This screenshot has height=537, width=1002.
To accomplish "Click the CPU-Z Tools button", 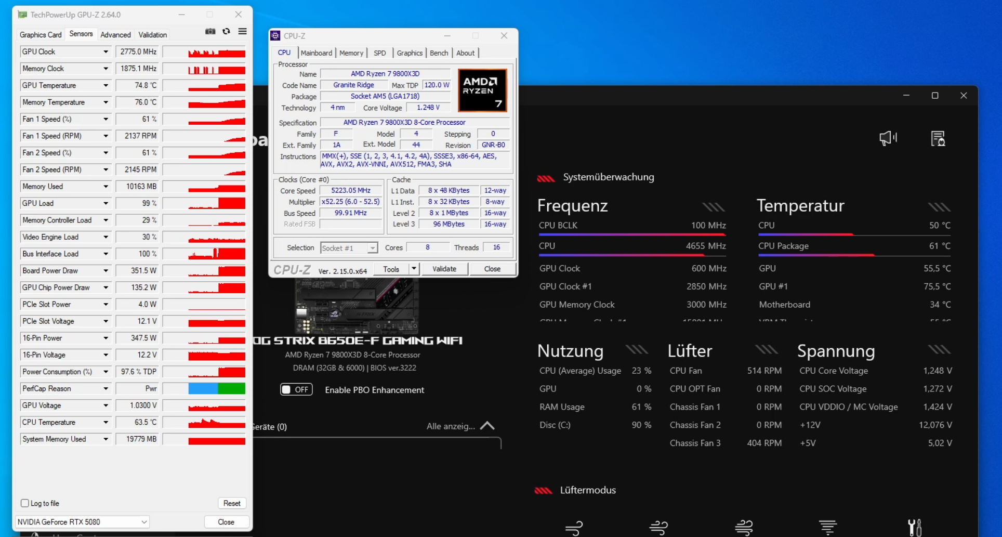I will 391,269.
